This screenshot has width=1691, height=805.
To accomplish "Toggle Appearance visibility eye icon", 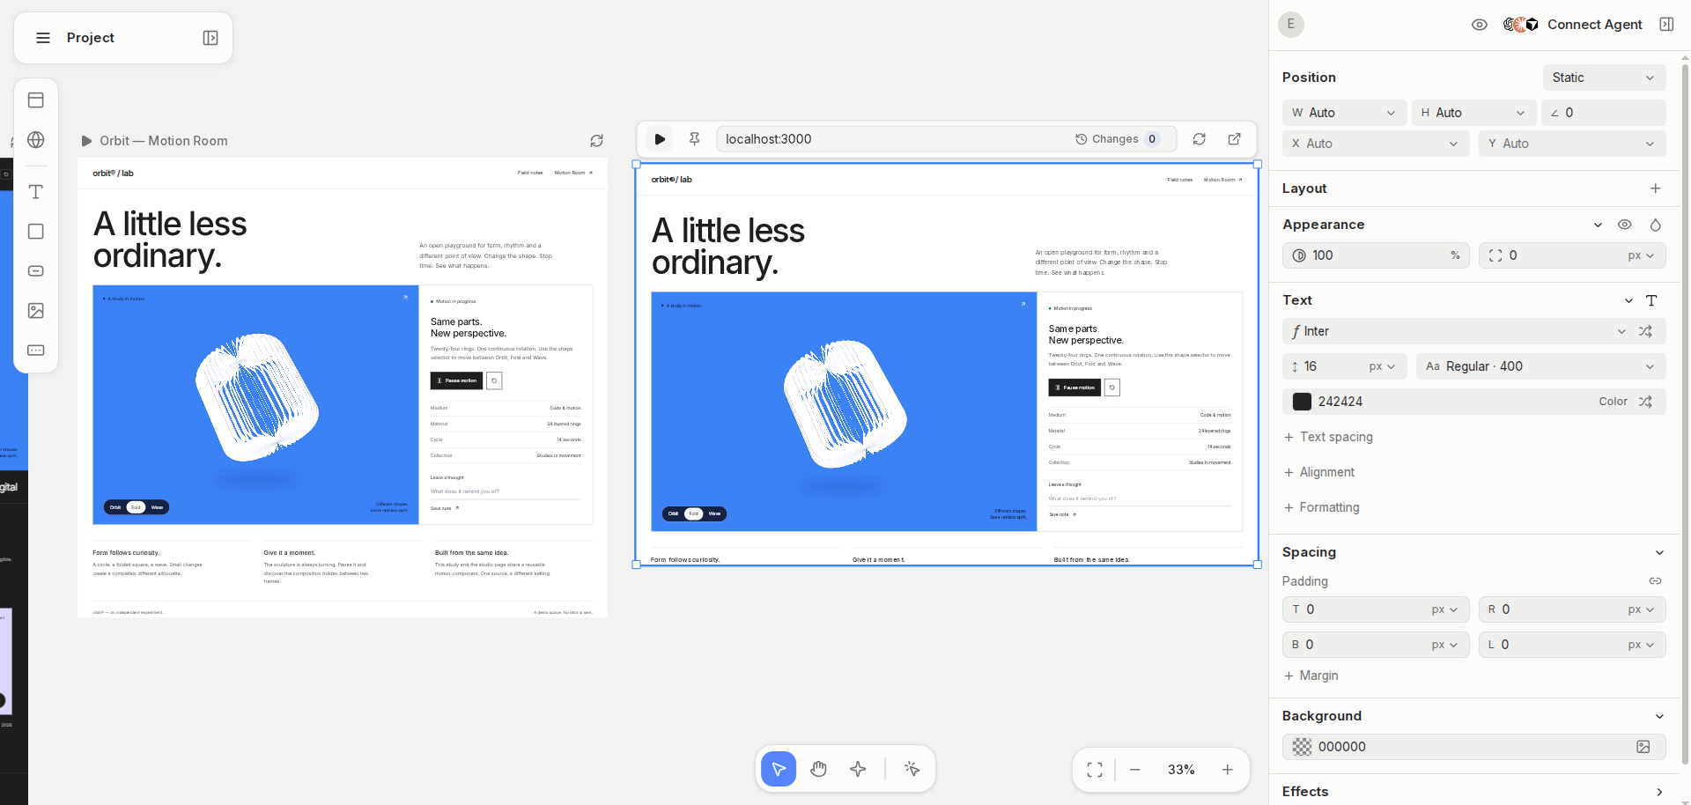I will tap(1625, 225).
